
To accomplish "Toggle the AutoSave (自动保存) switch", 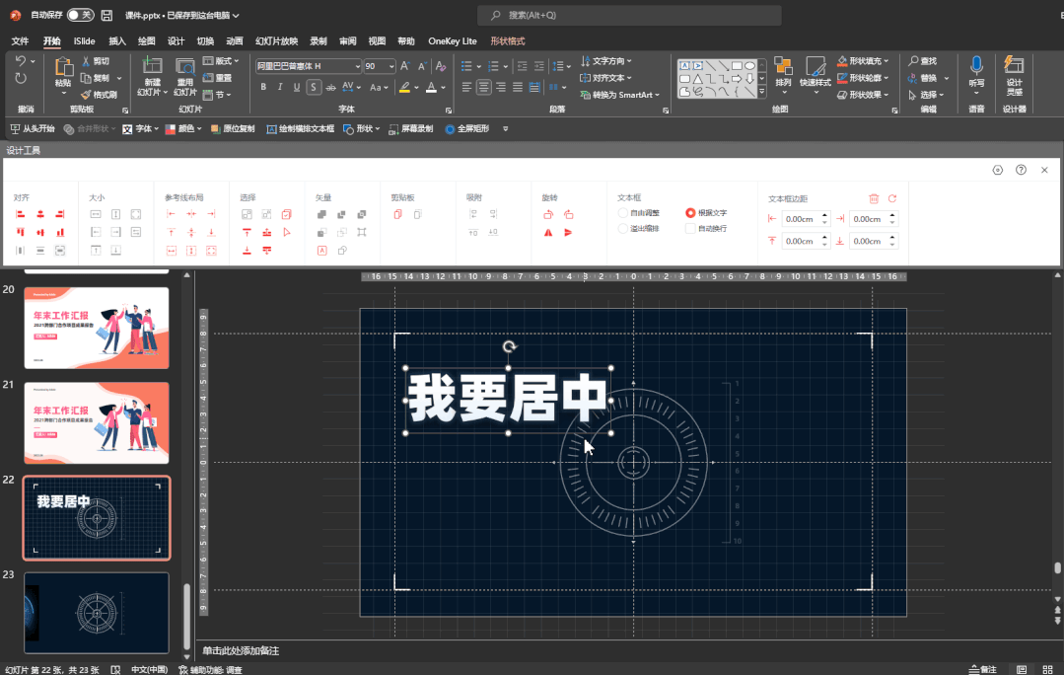I will pos(80,15).
